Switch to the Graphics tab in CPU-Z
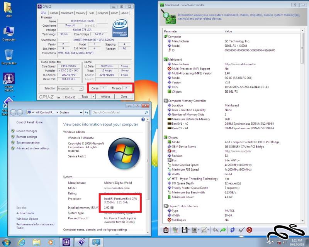The image size is (309, 247). [x=103, y=13]
